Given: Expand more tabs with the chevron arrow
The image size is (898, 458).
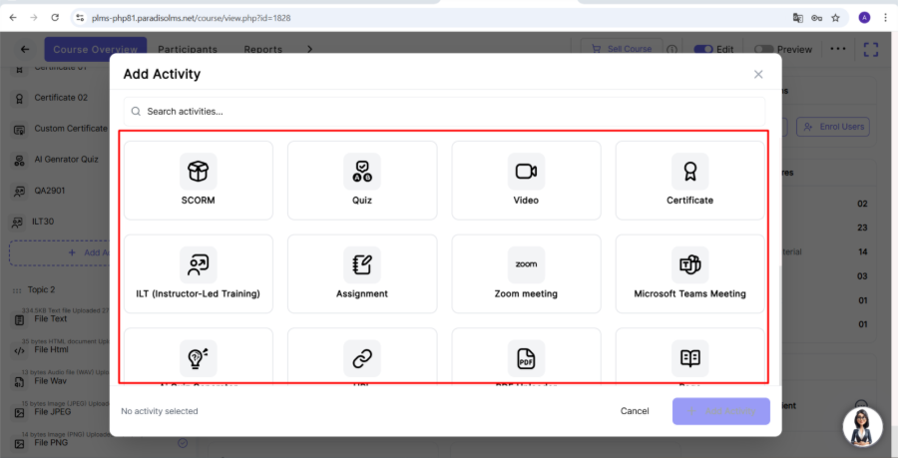Looking at the screenshot, I should [x=309, y=49].
